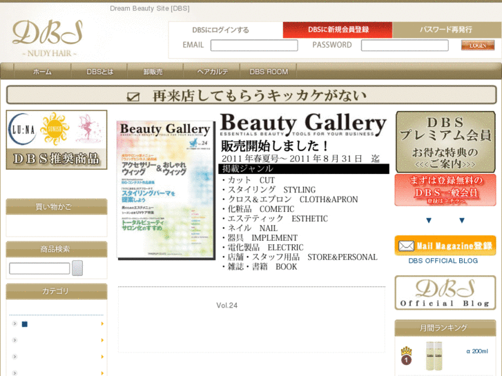Image resolution: width=502 pixels, height=376 pixels.
Task: Click the number 1 crown ranking icon
Action: coord(406,355)
